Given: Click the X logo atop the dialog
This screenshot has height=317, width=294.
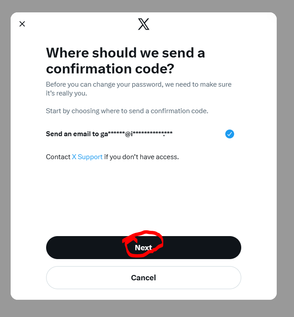Looking at the screenshot, I should [x=144, y=24].
